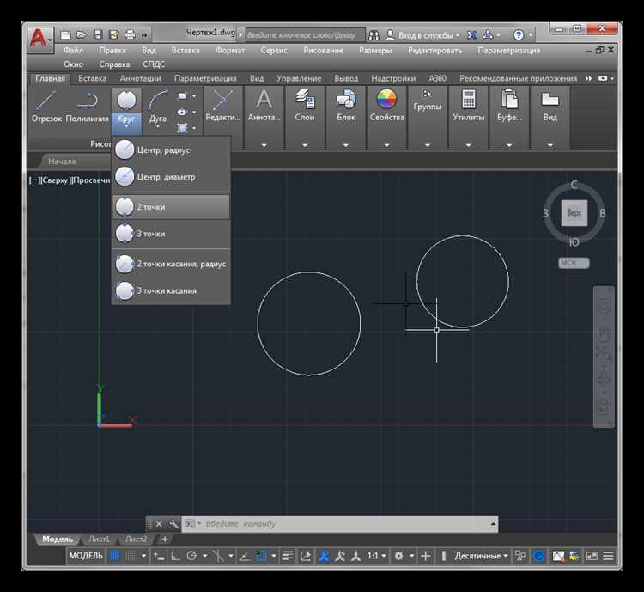Image resolution: width=644 pixels, height=592 pixels.
Task: Open the Вставка ribbon tab
Action: point(93,78)
